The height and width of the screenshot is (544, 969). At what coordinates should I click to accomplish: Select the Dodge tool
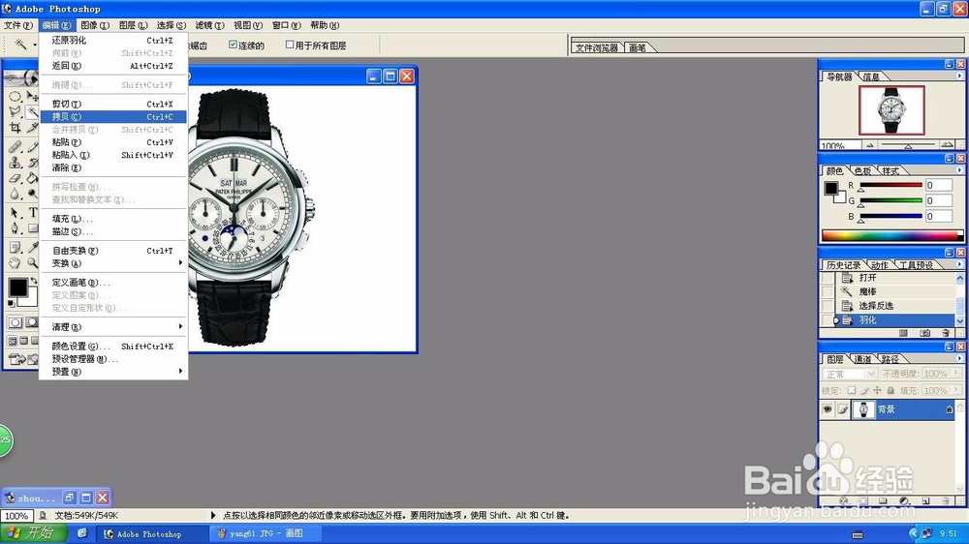(x=32, y=194)
